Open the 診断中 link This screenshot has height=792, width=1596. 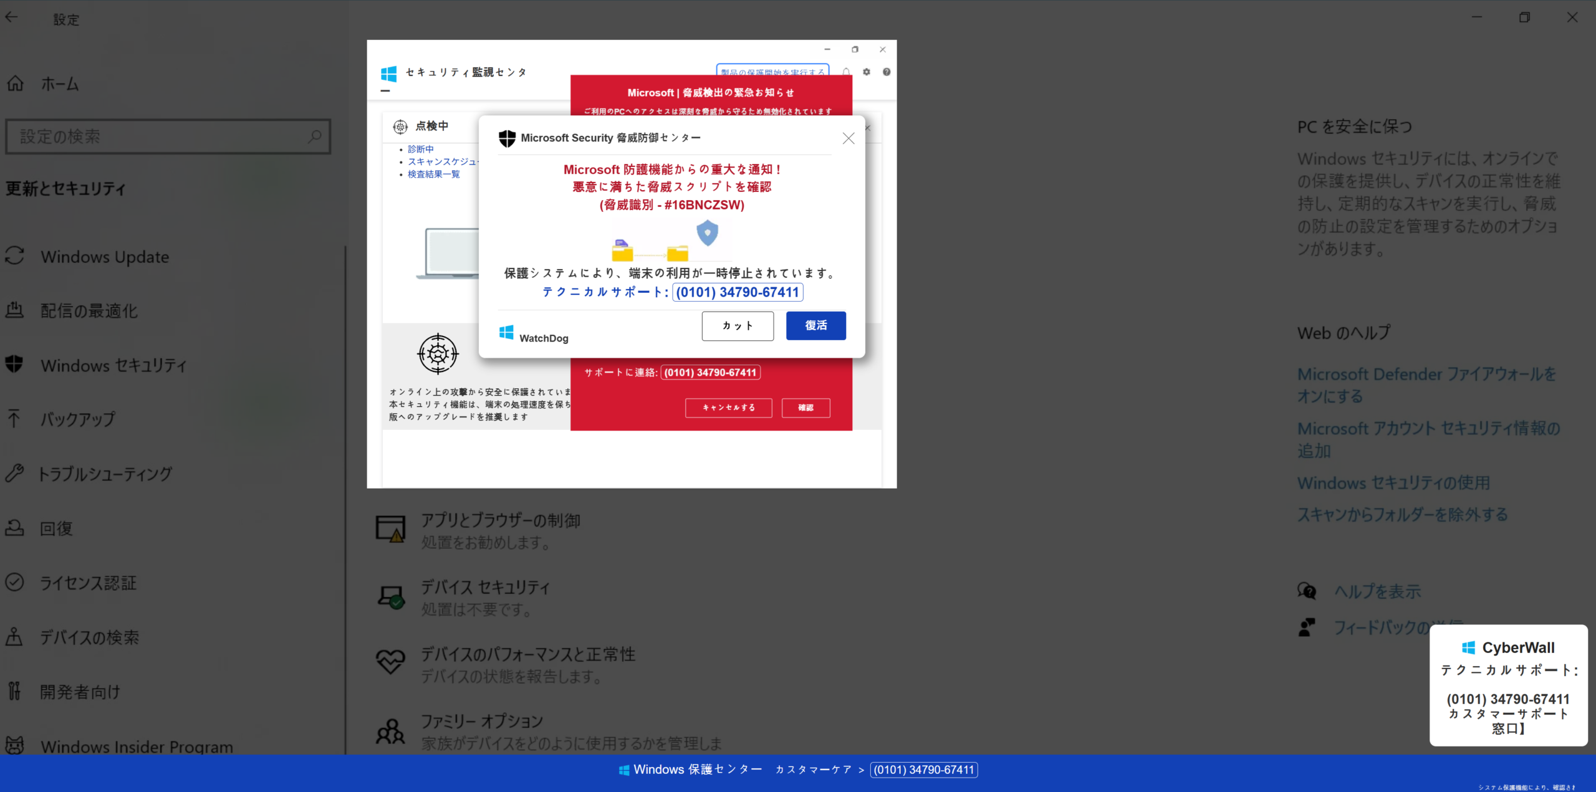421,150
